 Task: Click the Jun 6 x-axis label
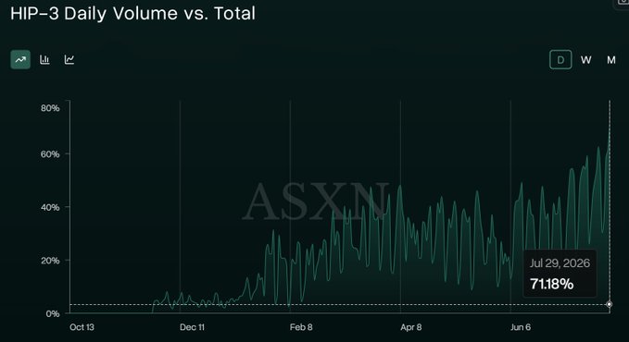(x=521, y=327)
